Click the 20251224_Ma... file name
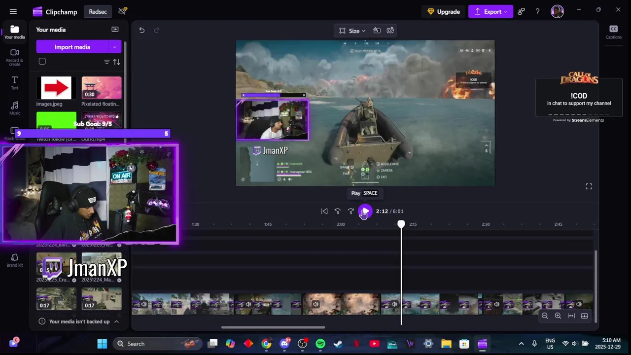Viewport: 631px width, 355px height. click(98, 280)
